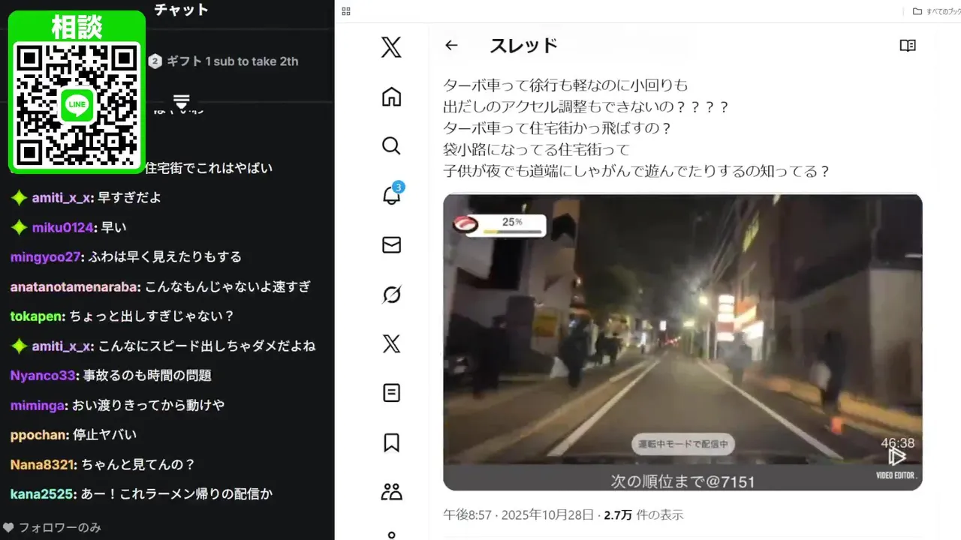Click the browser apps grid icon
The width and height of the screenshot is (961, 540).
345,11
